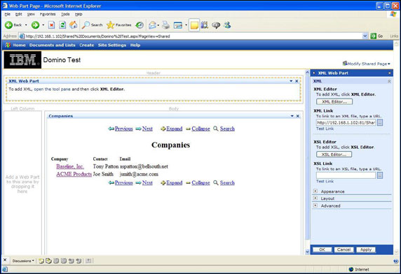The image size is (401, 274).
Task: Click Cancel in the tool pane
Action: (x=344, y=250)
